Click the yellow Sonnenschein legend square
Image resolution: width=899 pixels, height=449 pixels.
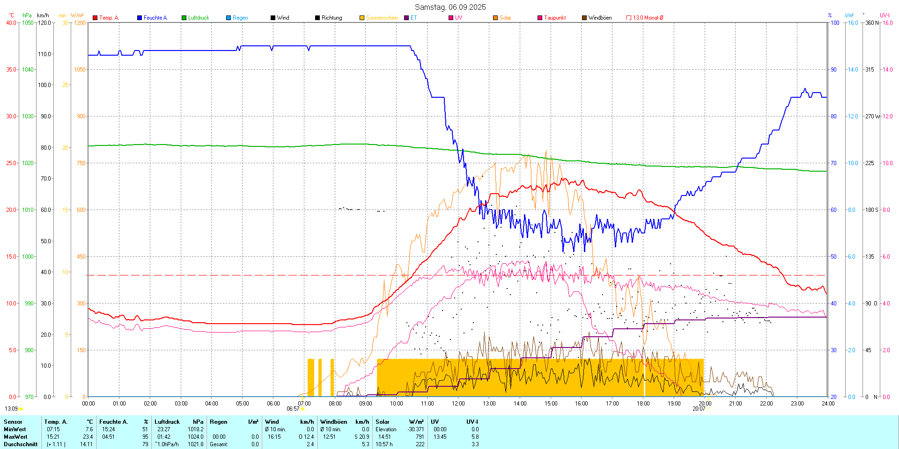point(362,18)
